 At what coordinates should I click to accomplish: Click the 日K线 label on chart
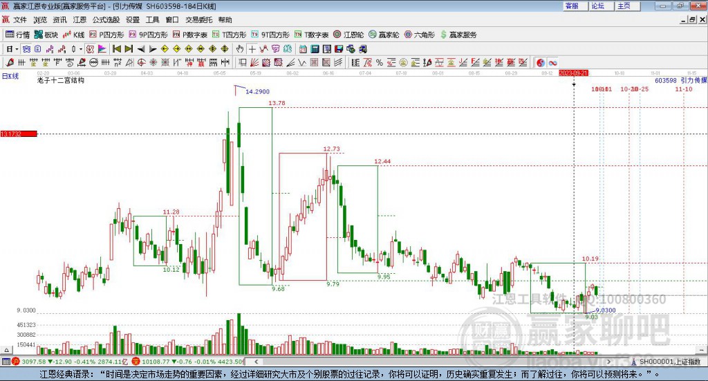pos(10,76)
